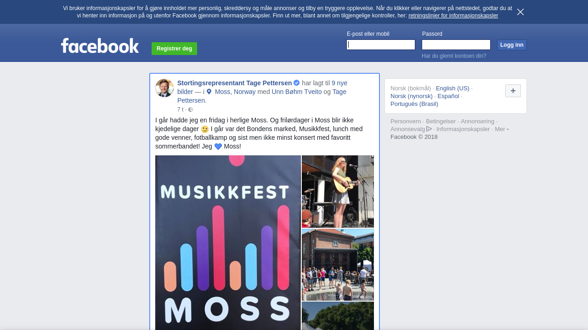Click the Registrer deg button
The height and width of the screenshot is (330, 588).
(x=174, y=49)
